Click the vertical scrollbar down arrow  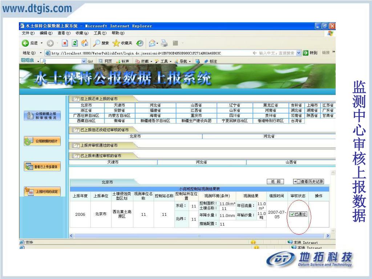pyautogui.click(x=333, y=230)
